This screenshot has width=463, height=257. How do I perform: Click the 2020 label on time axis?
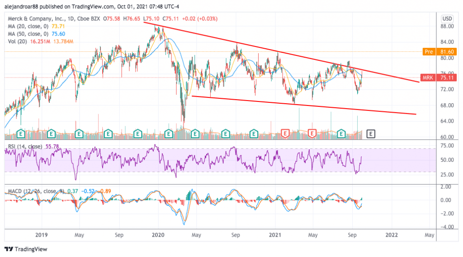158,235
